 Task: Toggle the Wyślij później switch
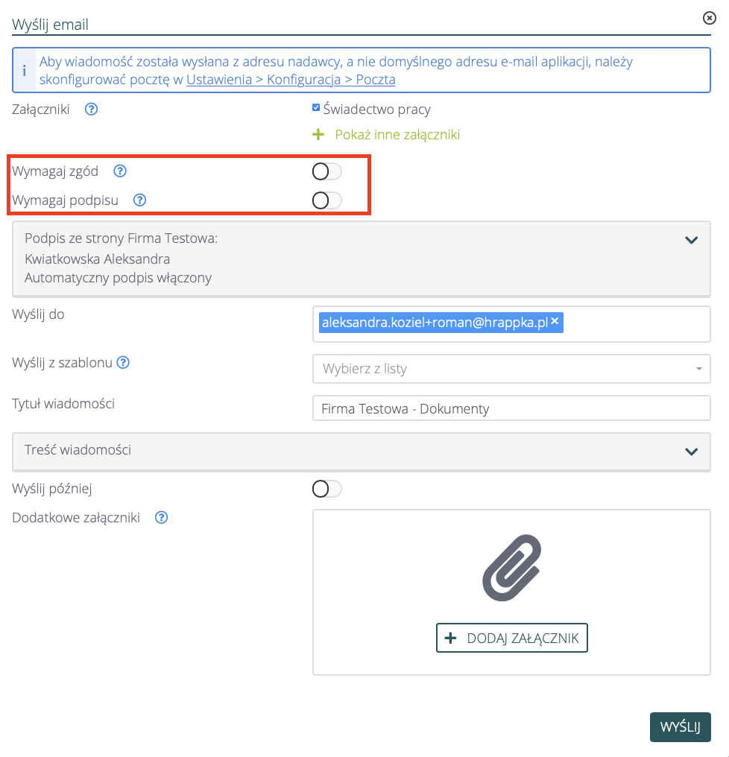[326, 489]
